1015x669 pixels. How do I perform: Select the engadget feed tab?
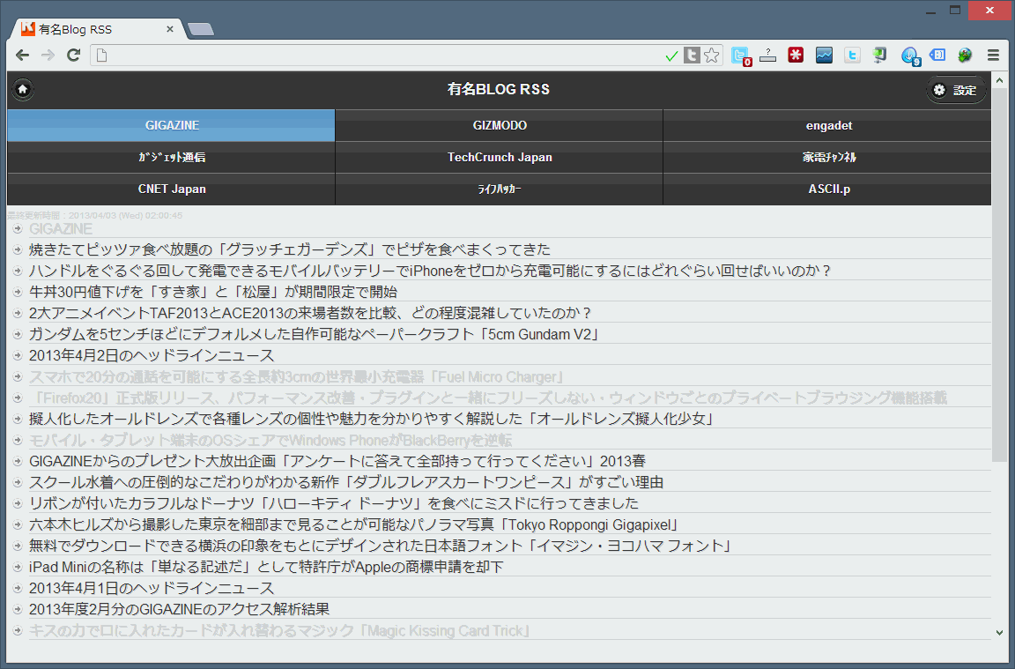828,125
